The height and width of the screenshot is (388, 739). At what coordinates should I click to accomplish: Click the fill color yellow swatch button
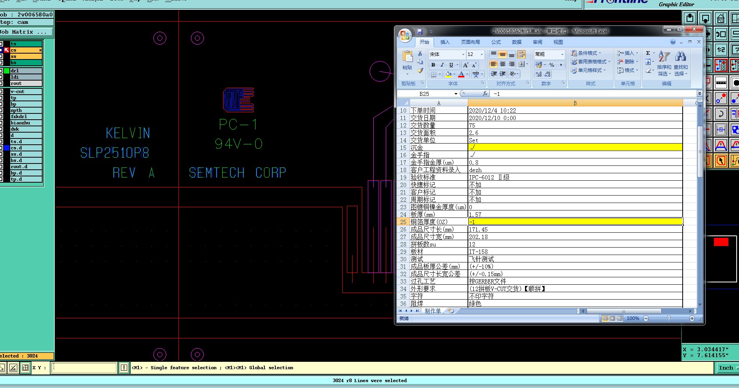coord(449,74)
